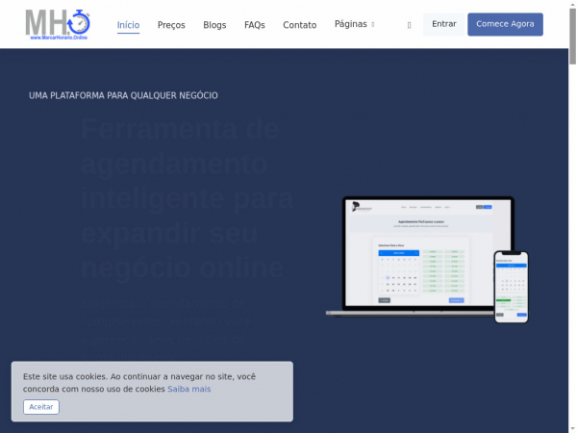Screen dimensions: 577x433
Task: Expand the Páginas dropdown menu
Action: pos(350,24)
